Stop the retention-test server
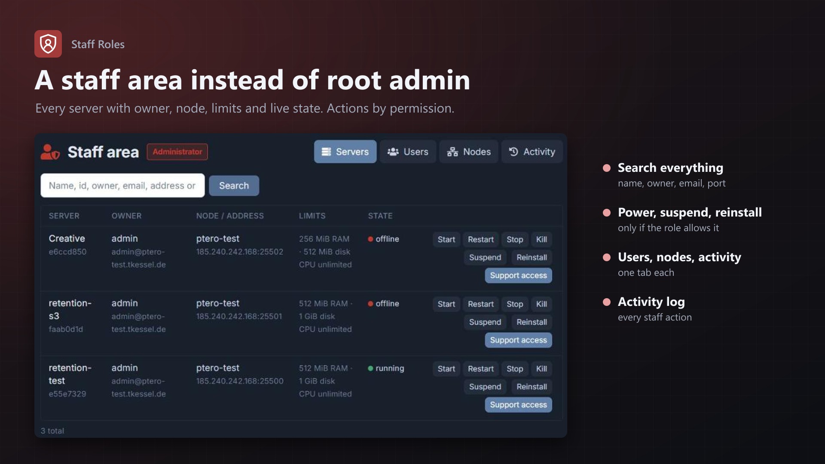 (515, 369)
